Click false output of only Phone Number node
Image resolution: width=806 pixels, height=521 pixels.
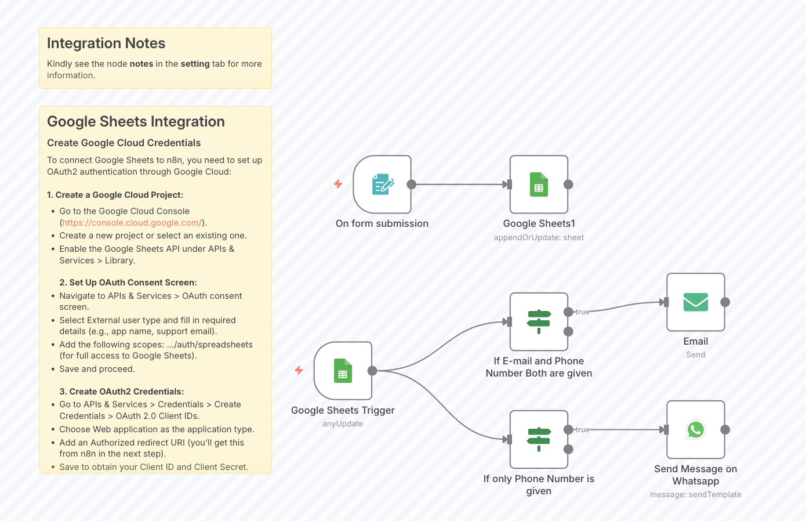(568, 449)
